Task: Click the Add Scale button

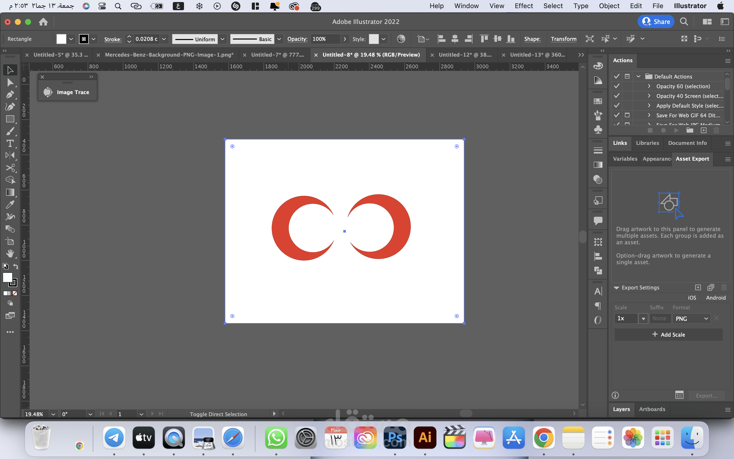Action: (x=668, y=335)
